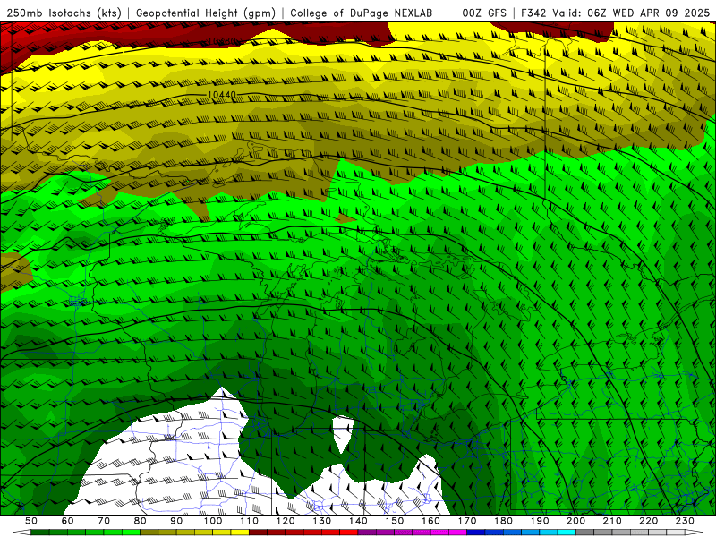
Task: Select the bright green swatch just before 80
Action: pyautogui.click(x=131, y=533)
